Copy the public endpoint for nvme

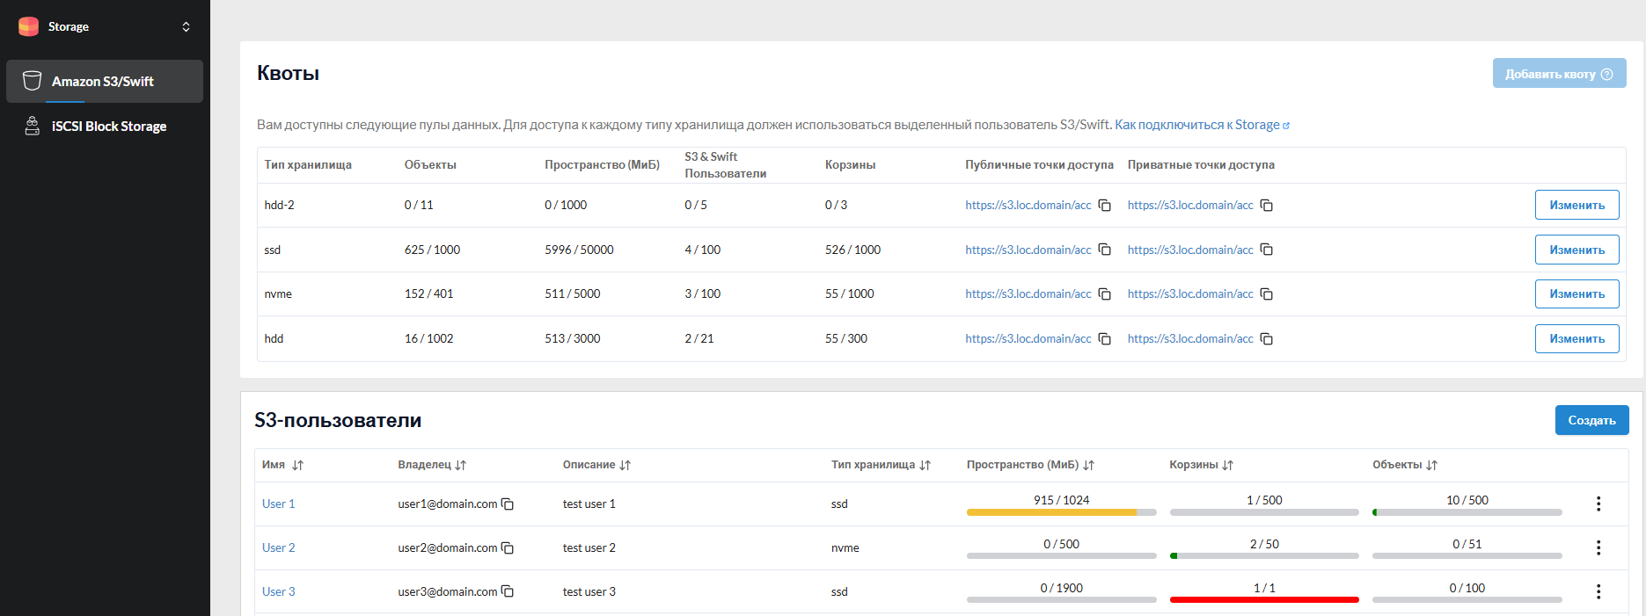tap(1105, 294)
